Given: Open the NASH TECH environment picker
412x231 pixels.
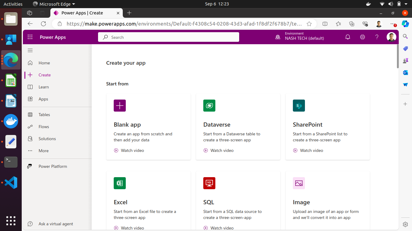Looking at the screenshot, I should point(300,37).
